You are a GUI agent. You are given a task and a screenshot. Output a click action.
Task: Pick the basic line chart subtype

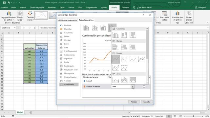pyautogui.click(x=115, y=59)
